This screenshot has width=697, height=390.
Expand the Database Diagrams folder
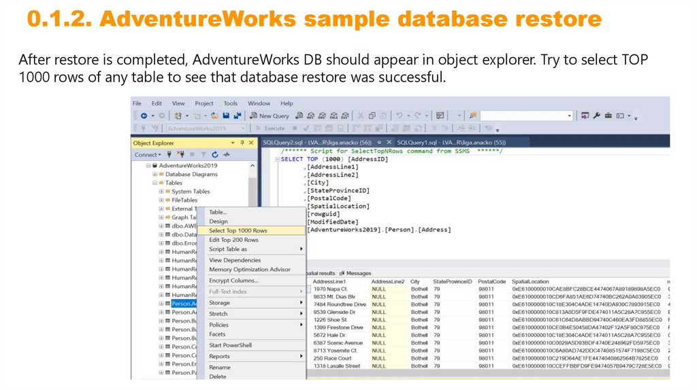[x=155, y=175]
